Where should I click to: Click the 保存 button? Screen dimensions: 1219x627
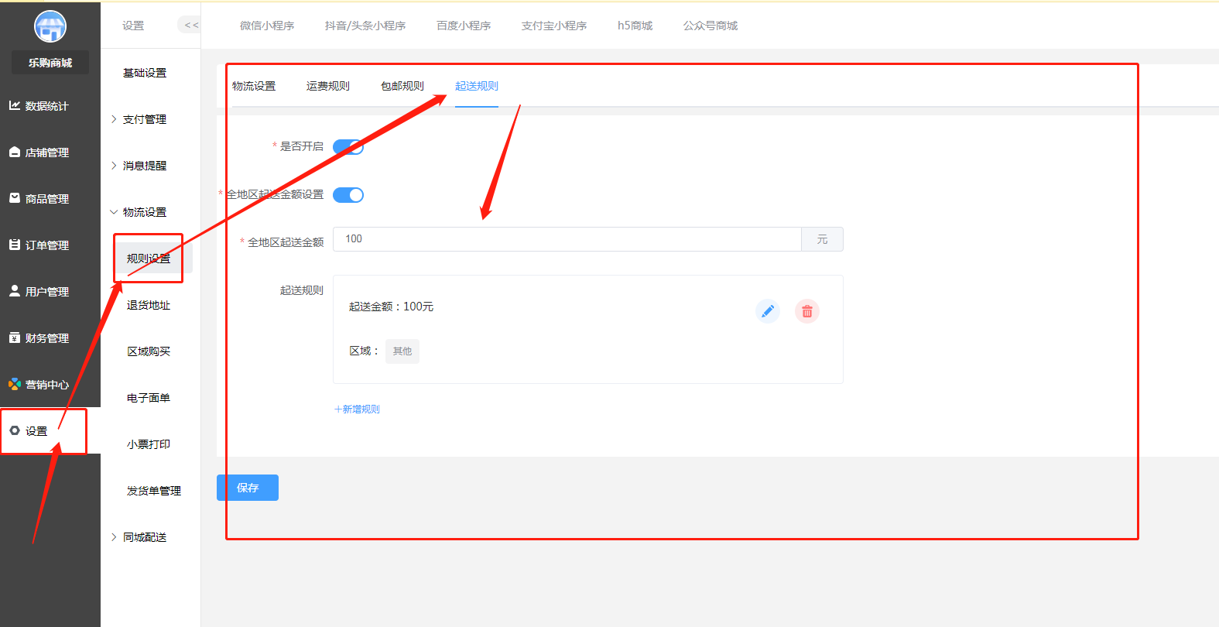pos(248,488)
